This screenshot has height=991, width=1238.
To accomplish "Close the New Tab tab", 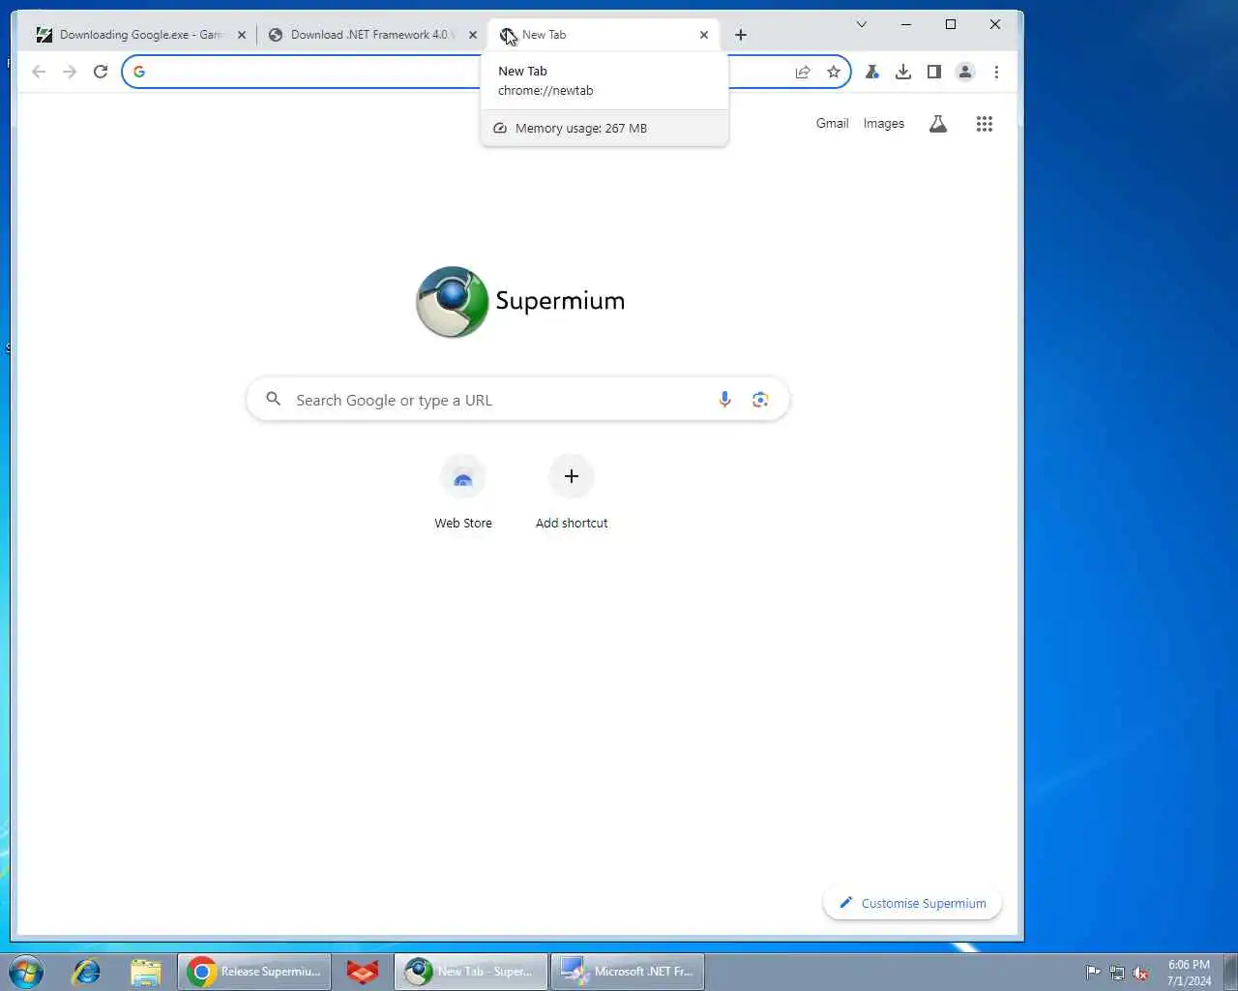I will tap(704, 35).
